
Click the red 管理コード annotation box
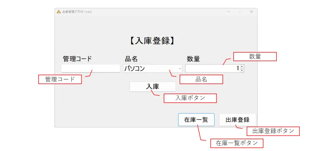(60, 79)
